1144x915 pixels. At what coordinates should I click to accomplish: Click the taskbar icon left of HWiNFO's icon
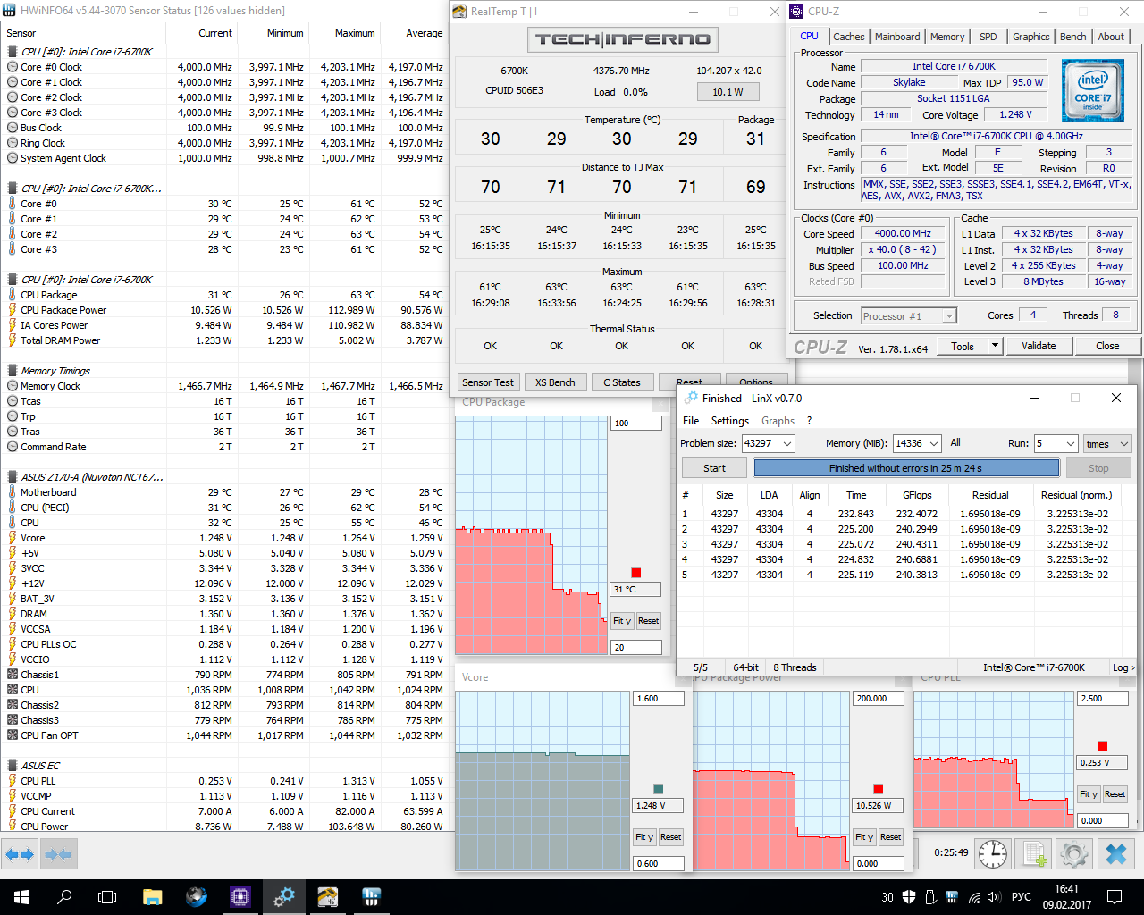click(x=328, y=897)
